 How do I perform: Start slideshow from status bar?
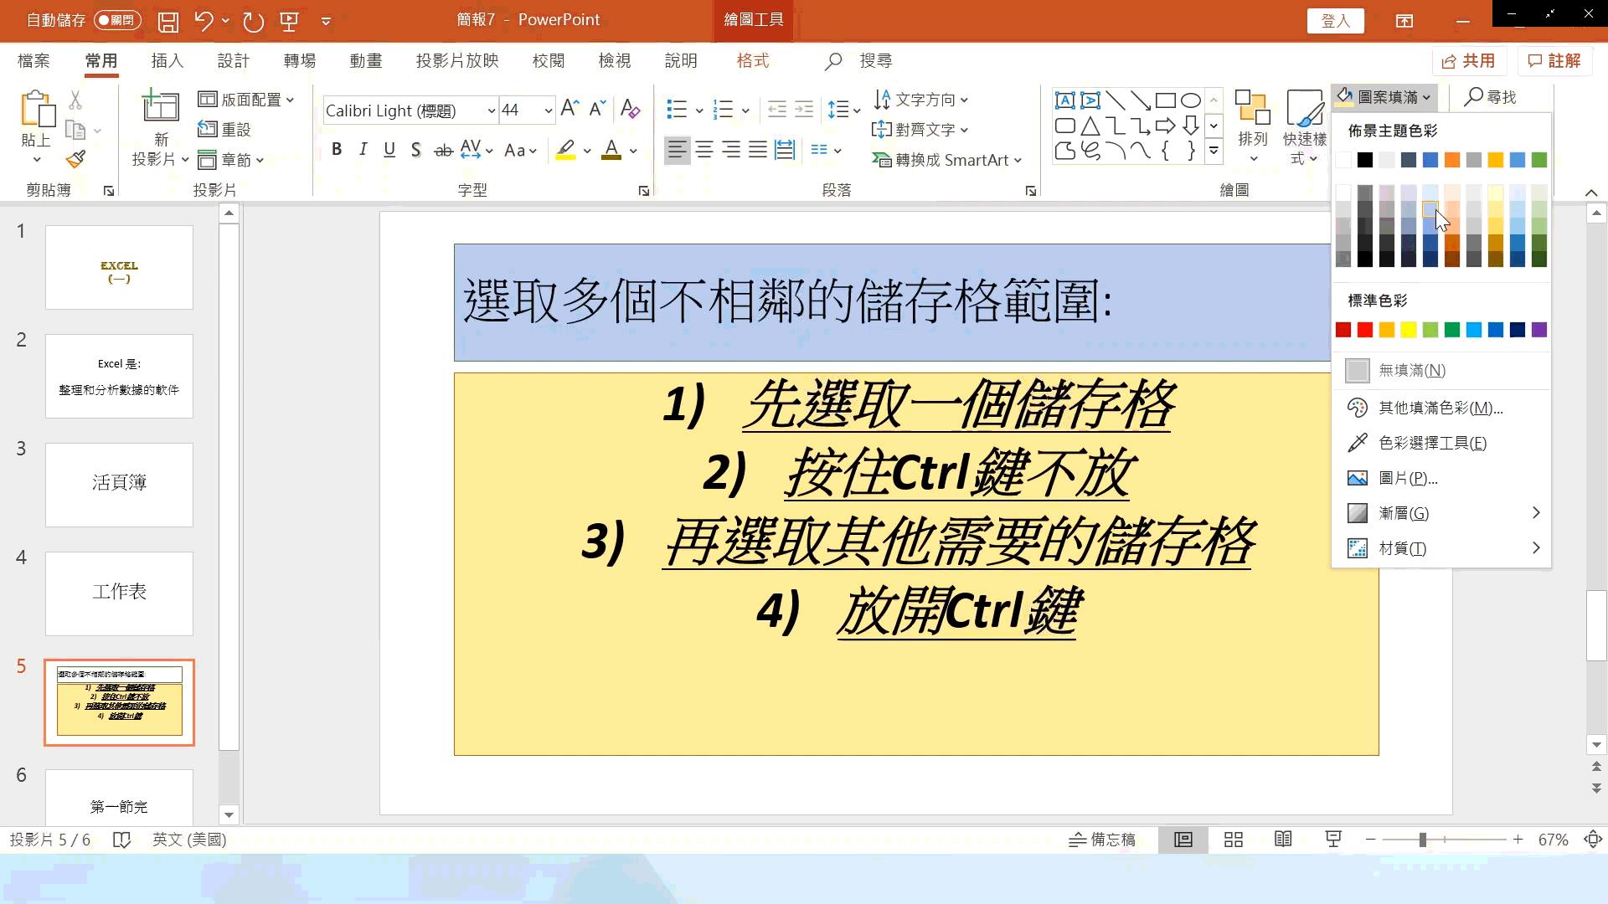coord(1333,840)
